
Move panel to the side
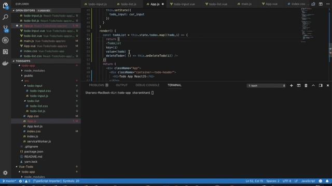pyautogui.click(x=321, y=85)
